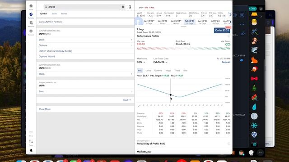Pick the snowflake emoji
This screenshot has height=162, width=289.
254,126
